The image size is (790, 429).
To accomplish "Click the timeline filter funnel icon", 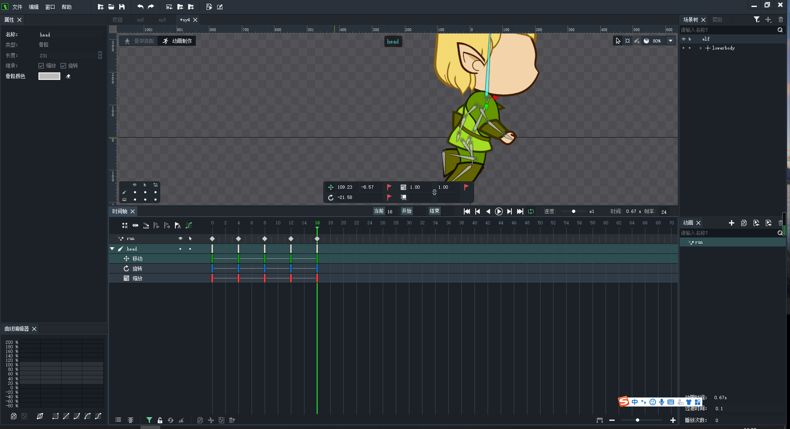I will click(149, 420).
